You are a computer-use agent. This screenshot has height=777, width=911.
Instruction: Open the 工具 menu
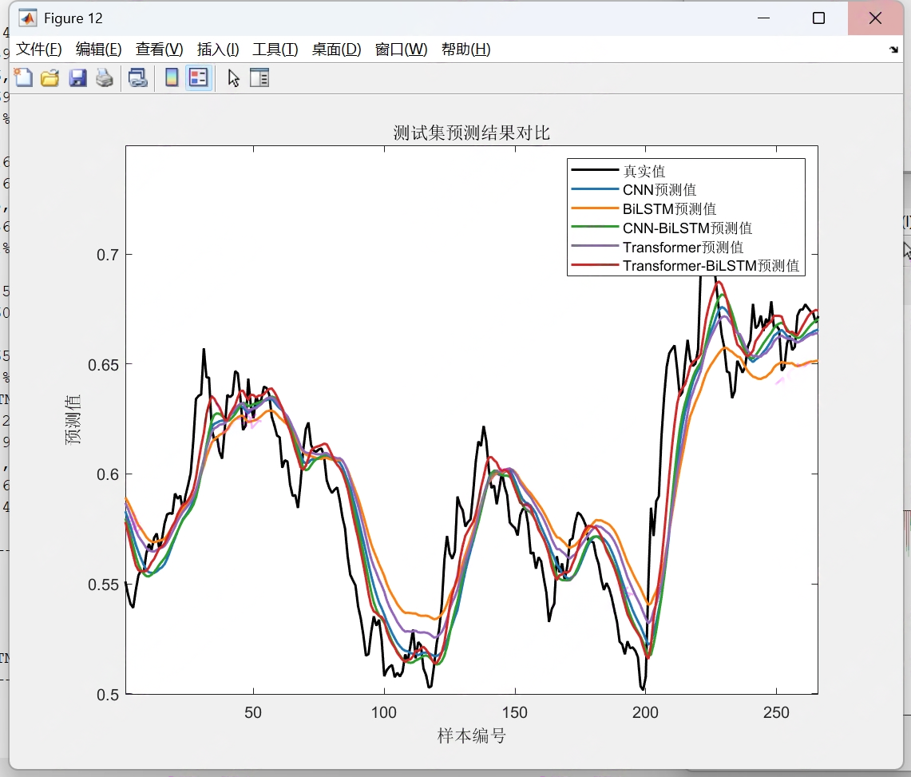pos(275,49)
